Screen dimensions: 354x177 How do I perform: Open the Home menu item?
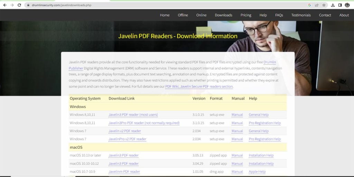[165, 15]
